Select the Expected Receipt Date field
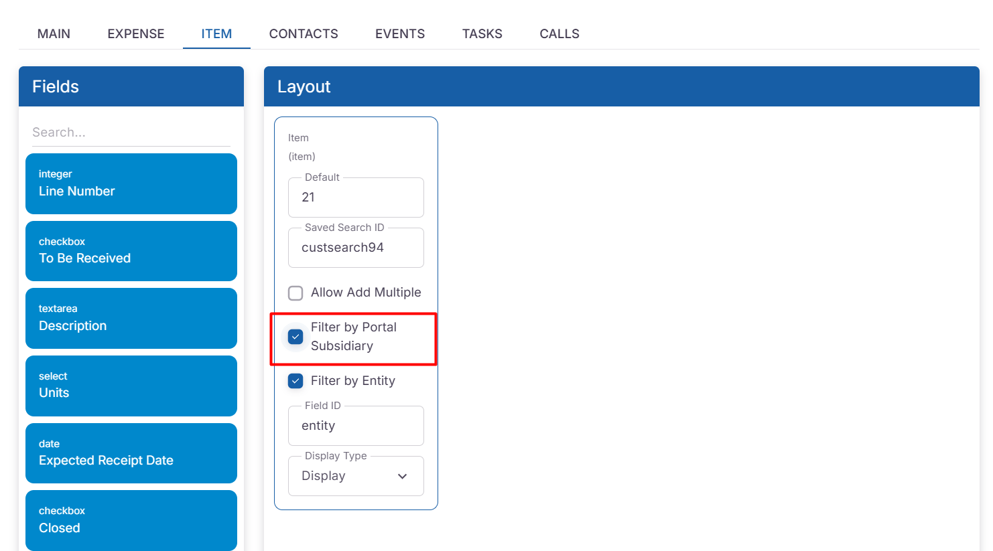 pyautogui.click(x=131, y=453)
